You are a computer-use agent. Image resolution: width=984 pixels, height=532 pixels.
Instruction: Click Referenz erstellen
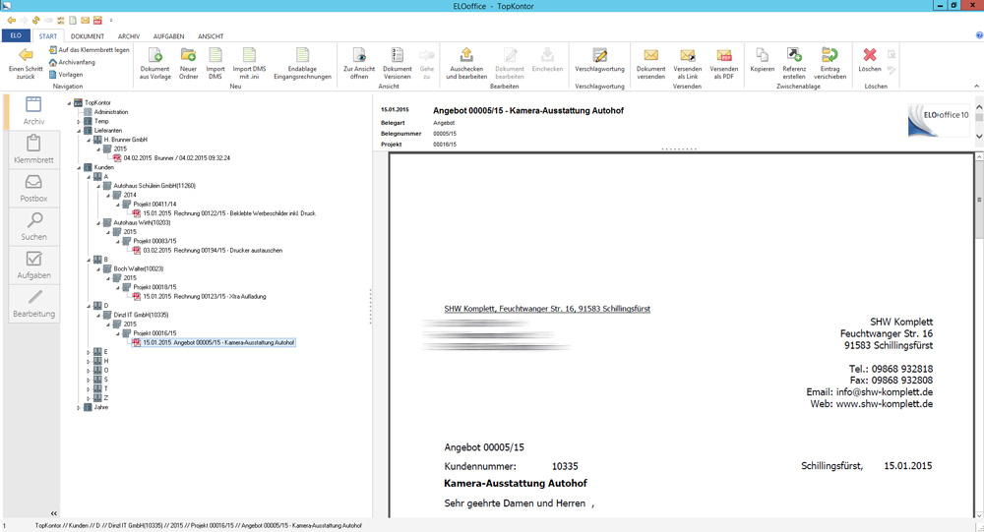tap(794, 63)
